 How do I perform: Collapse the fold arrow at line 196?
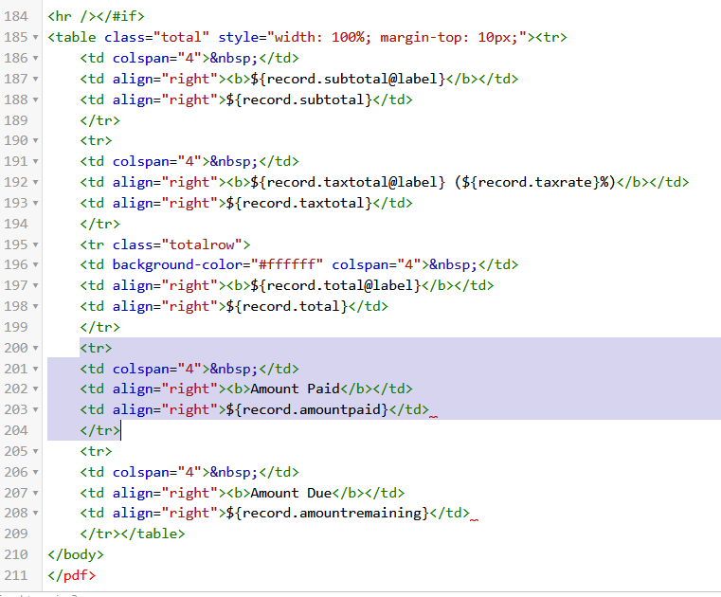(x=35, y=265)
